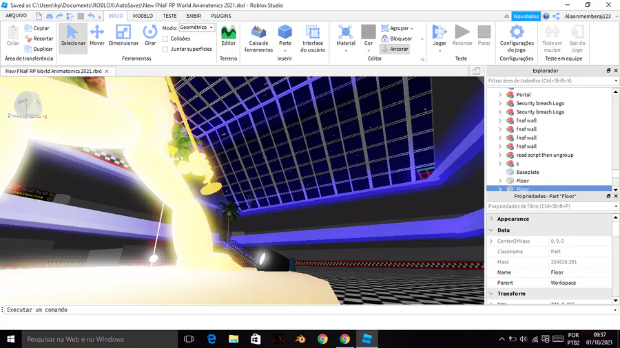
Task: Open Microsoft Edge from taskbar
Action: click(x=211, y=339)
